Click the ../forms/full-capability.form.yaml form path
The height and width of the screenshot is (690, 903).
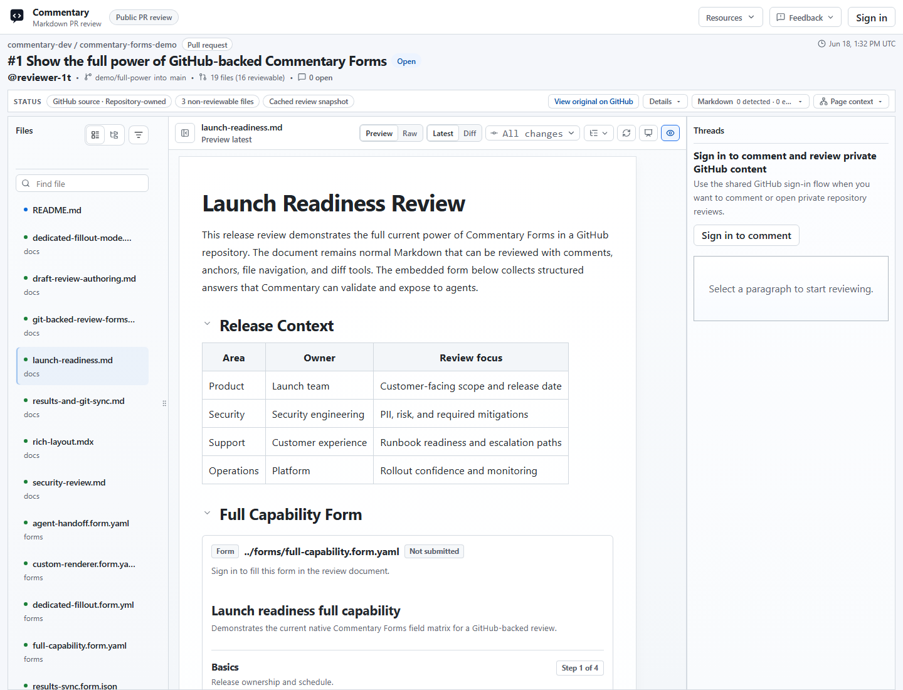click(322, 551)
